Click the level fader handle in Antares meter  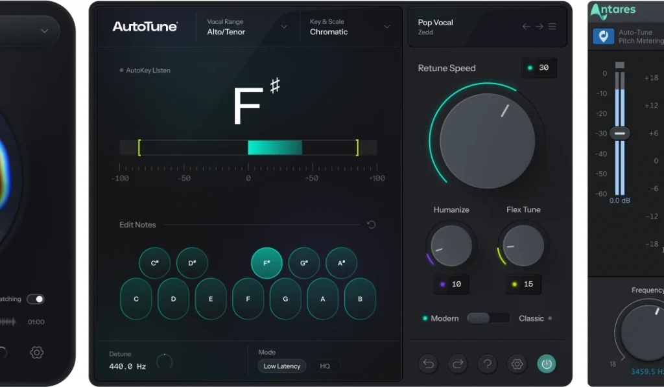coord(619,134)
